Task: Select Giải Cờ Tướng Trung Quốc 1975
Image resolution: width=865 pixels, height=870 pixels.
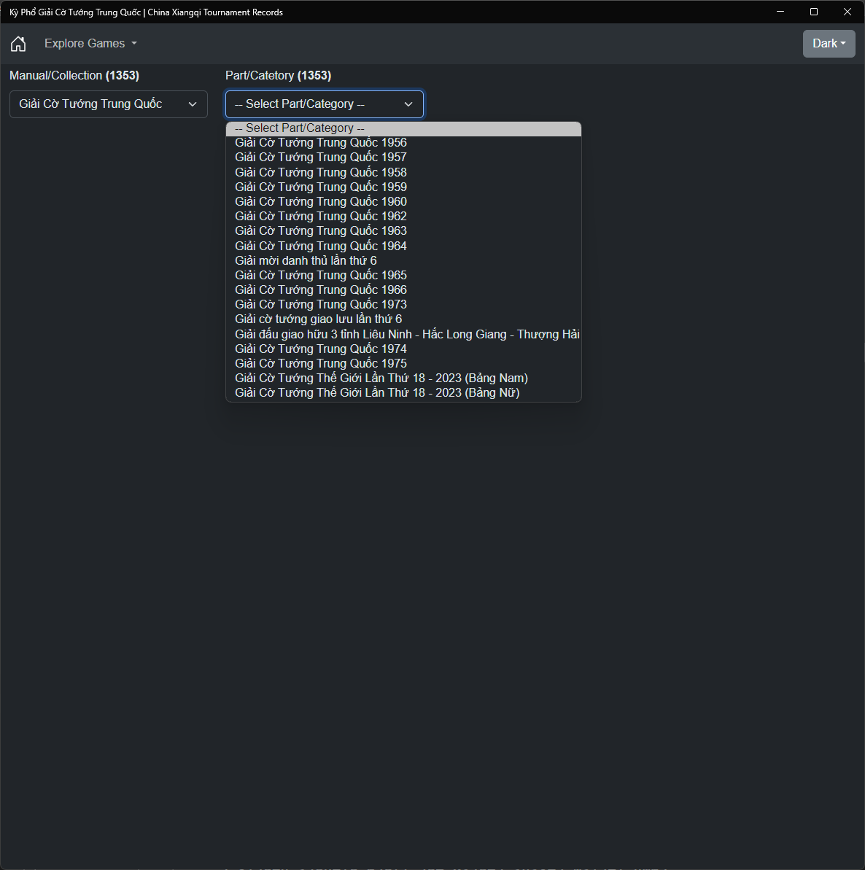Action: point(403,363)
